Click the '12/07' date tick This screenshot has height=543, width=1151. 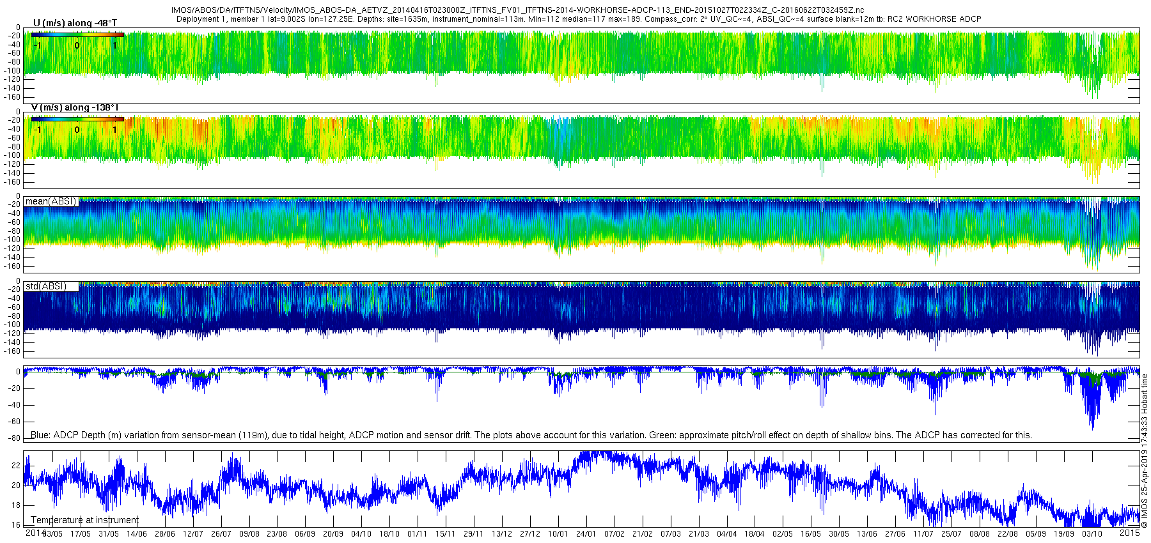[x=192, y=534]
